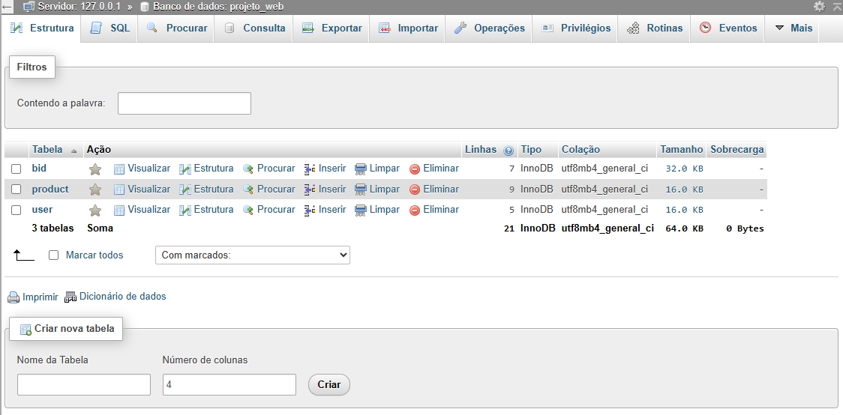Click the Limpar icon for user table
The image size is (843, 415).
point(361,210)
